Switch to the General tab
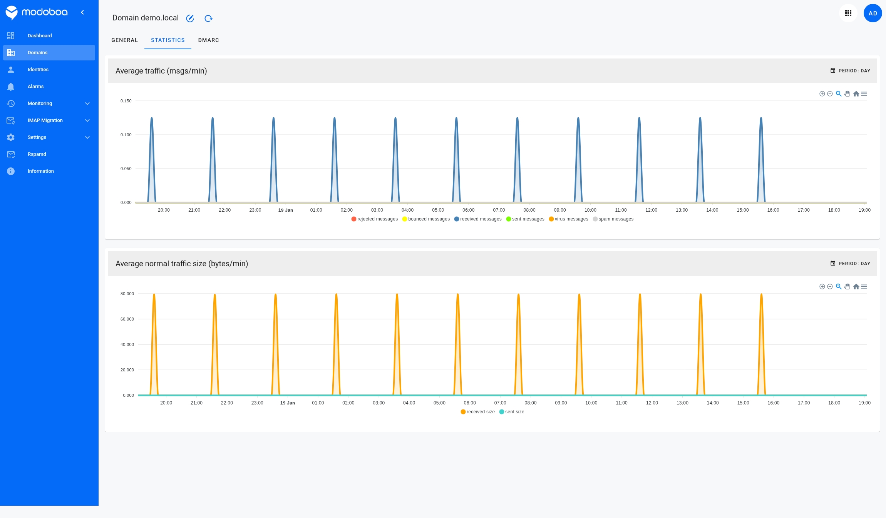Screen dimensions: 886x518 pos(124,40)
